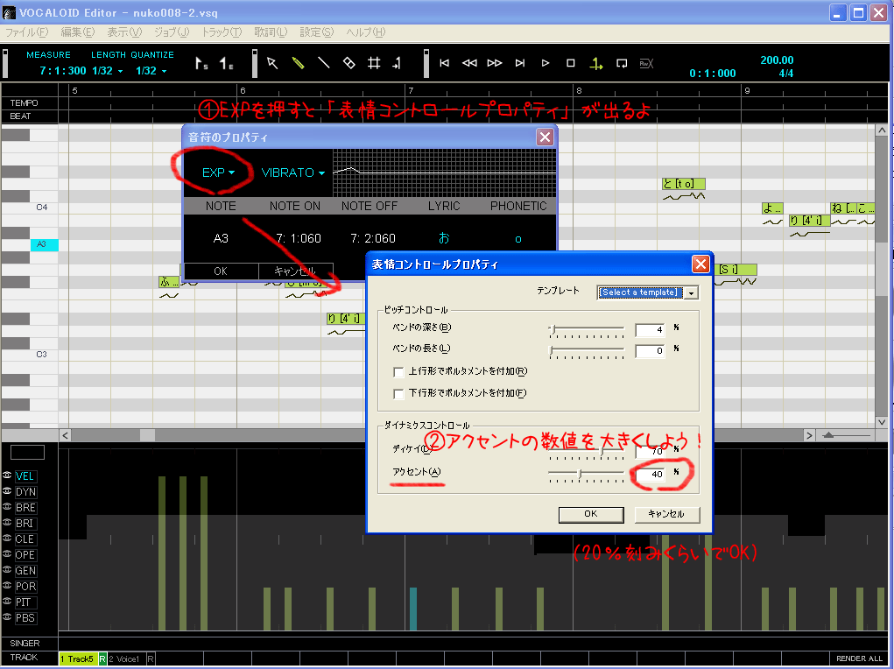This screenshot has height=669, width=894.
Task: Toggle the OPE parameter eye icon
Action: click(7, 553)
